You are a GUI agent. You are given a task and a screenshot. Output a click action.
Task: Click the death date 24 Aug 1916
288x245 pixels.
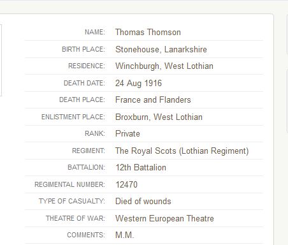pos(138,83)
